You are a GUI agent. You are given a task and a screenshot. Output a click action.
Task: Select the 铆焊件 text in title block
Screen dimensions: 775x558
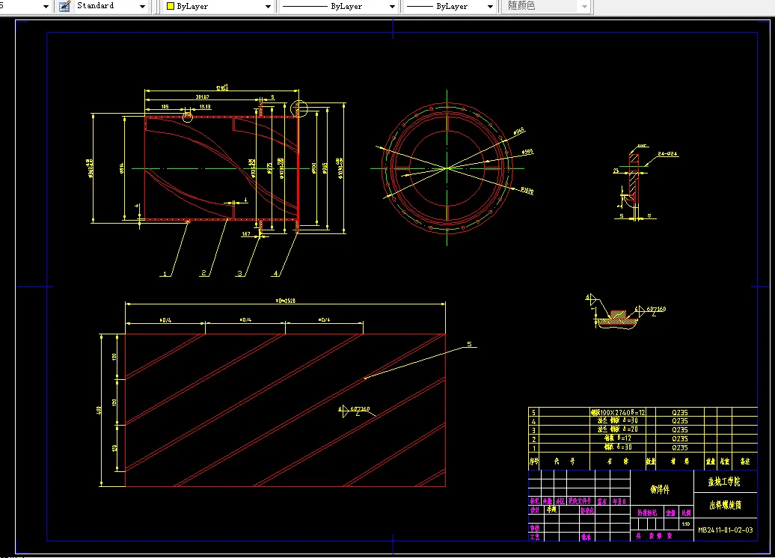pos(660,489)
